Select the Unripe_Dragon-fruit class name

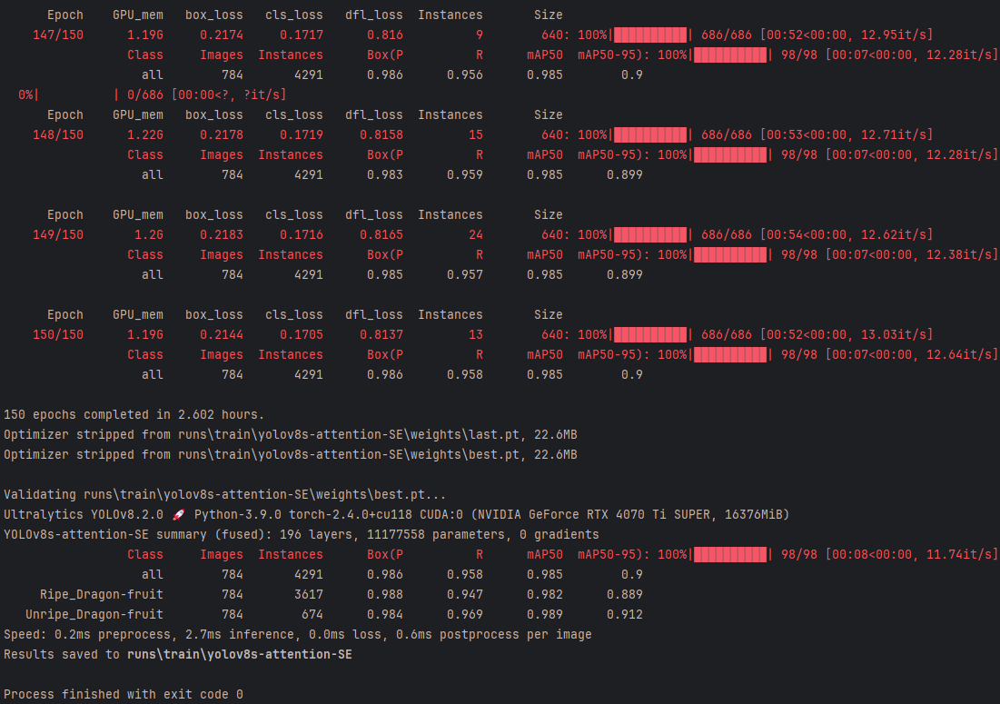[x=94, y=615]
